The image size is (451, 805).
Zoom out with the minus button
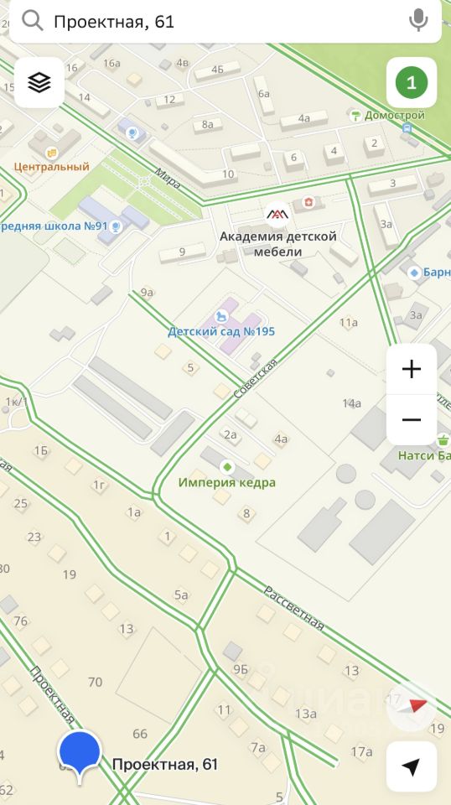[412, 420]
